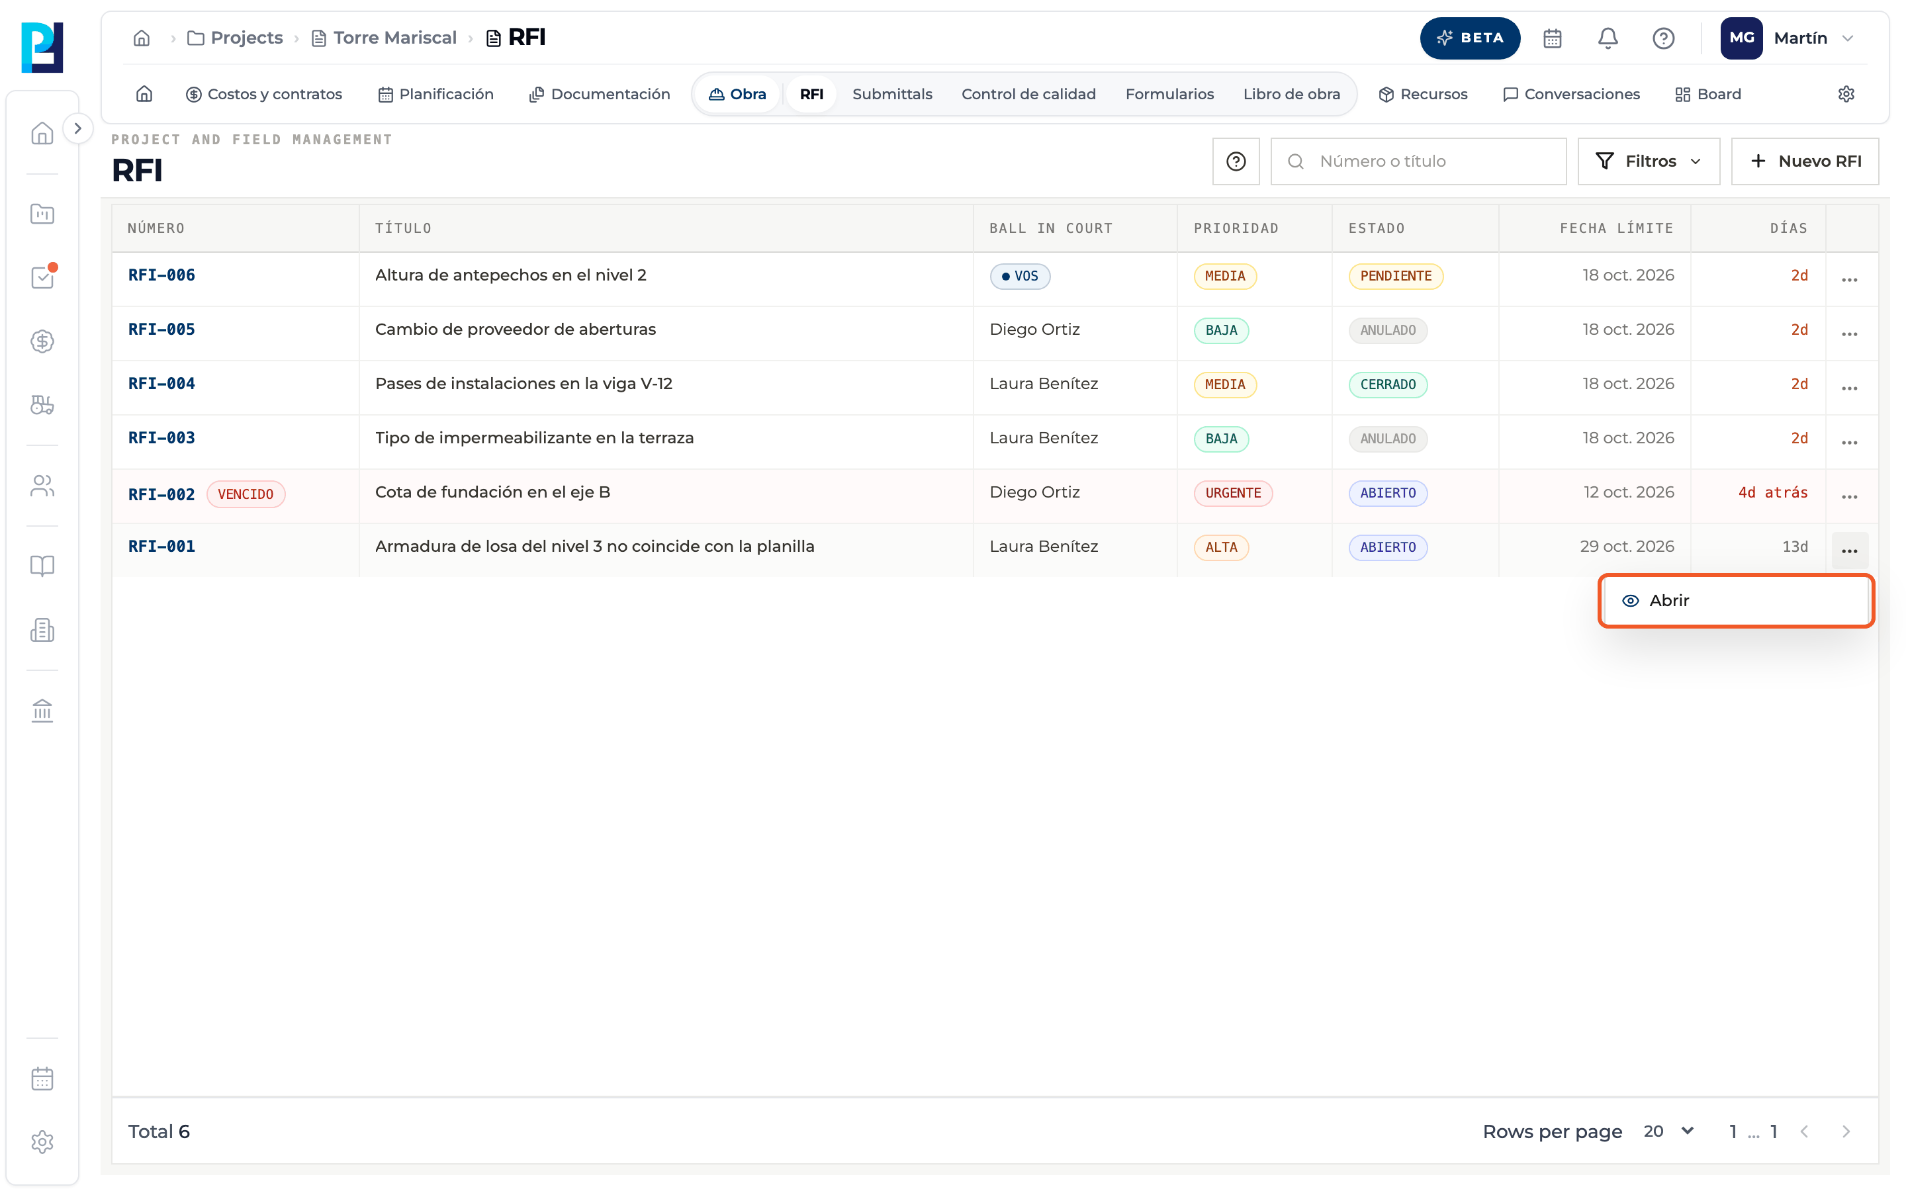The height and width of the screenshot is (1191, 1906).
Task: Click the RFI help icon beside search
Action: click(x=1236, y=161)
